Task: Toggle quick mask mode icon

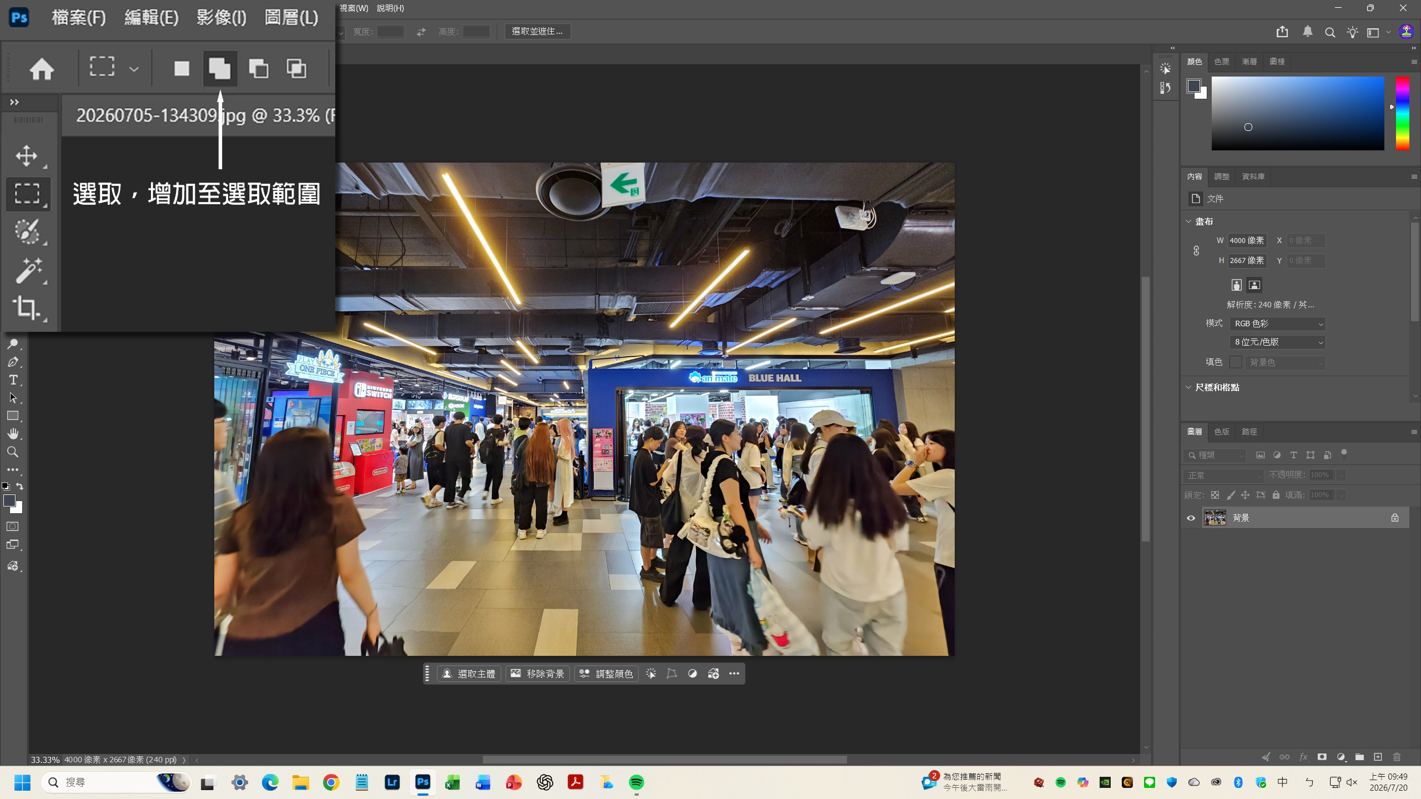Action: (x=13, y=526)
